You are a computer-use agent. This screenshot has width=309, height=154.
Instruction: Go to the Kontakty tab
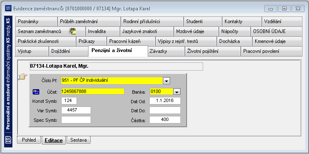pos(242,21)
